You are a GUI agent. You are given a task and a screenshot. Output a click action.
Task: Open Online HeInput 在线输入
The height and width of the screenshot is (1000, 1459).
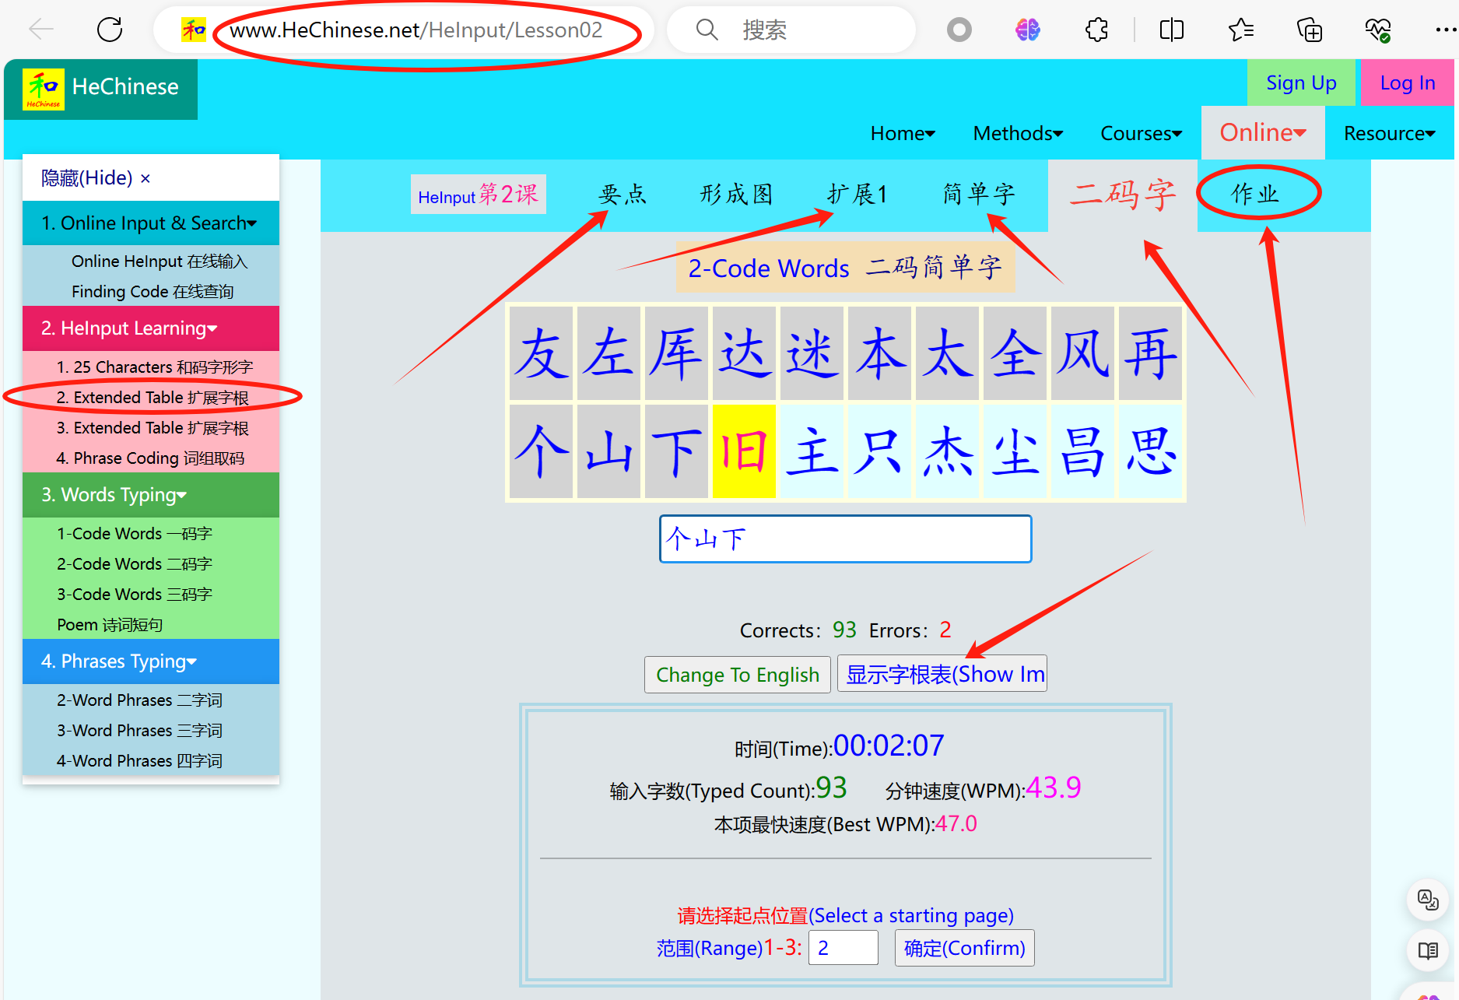point(160,261)
